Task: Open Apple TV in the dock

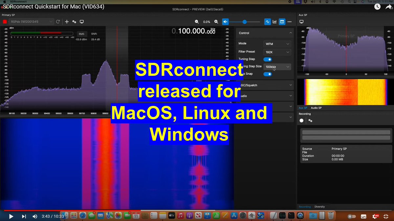Action: pos(171,215)
